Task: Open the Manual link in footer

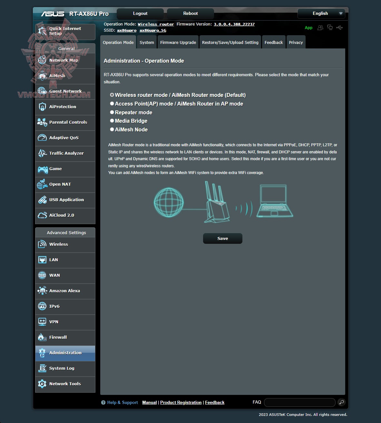Action: [150, 402]
